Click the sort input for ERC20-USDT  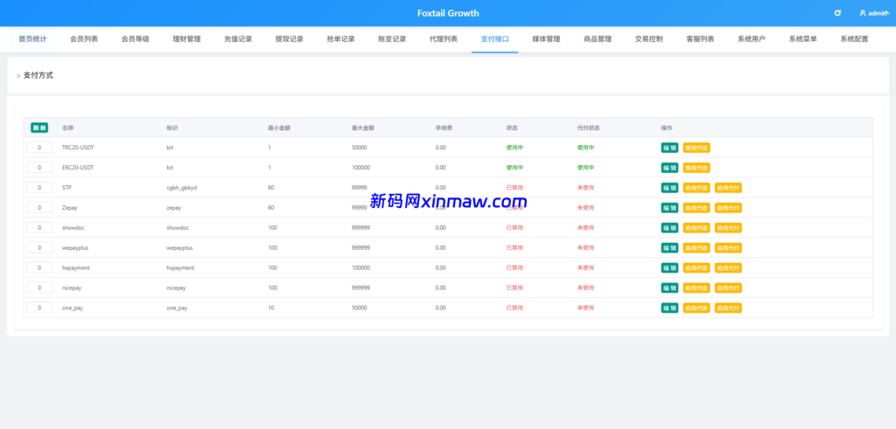click(39, 168)
